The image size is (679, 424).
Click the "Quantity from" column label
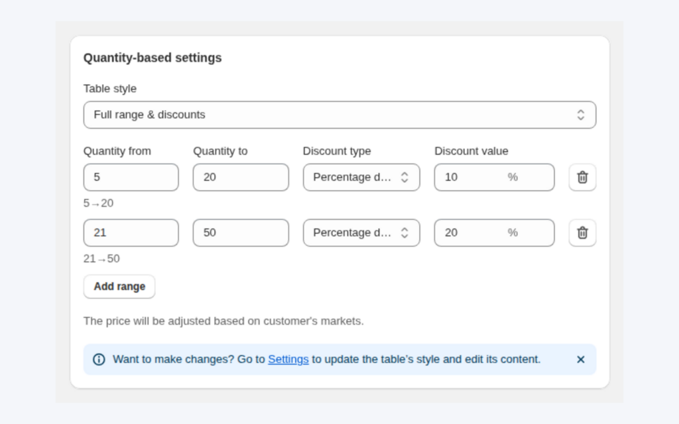tap(117, 151)
